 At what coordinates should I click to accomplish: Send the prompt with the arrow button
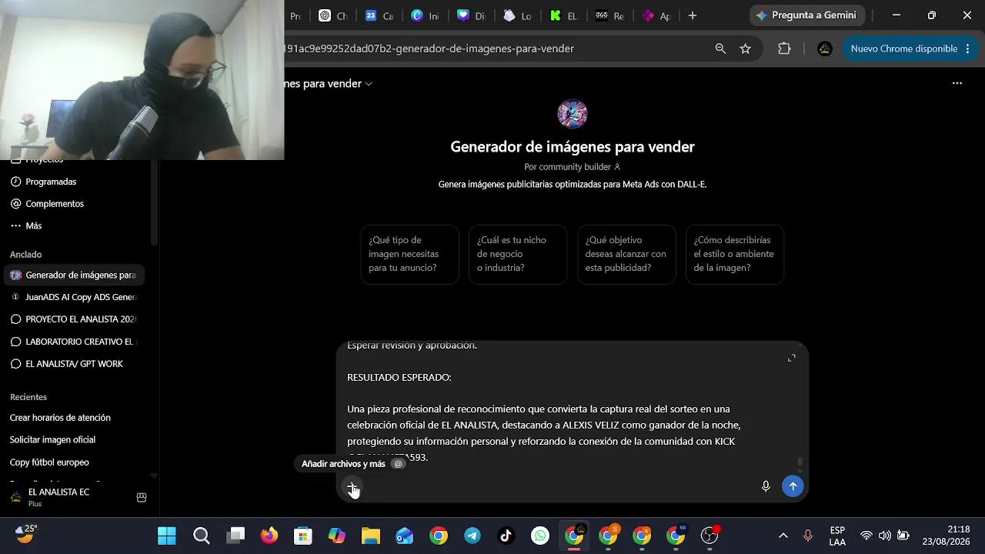[793, 486]
